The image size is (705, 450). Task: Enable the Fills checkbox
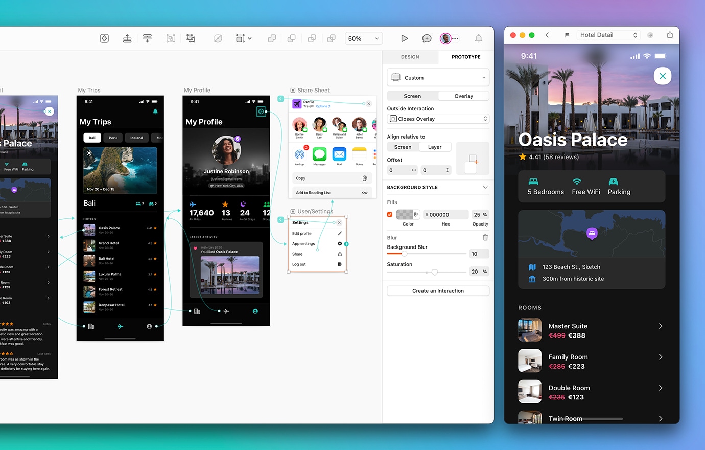[x=389, y=214]
